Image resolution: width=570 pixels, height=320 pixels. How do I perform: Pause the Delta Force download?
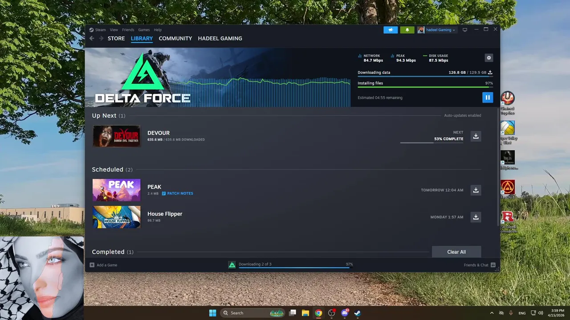(x=488, y=97)
